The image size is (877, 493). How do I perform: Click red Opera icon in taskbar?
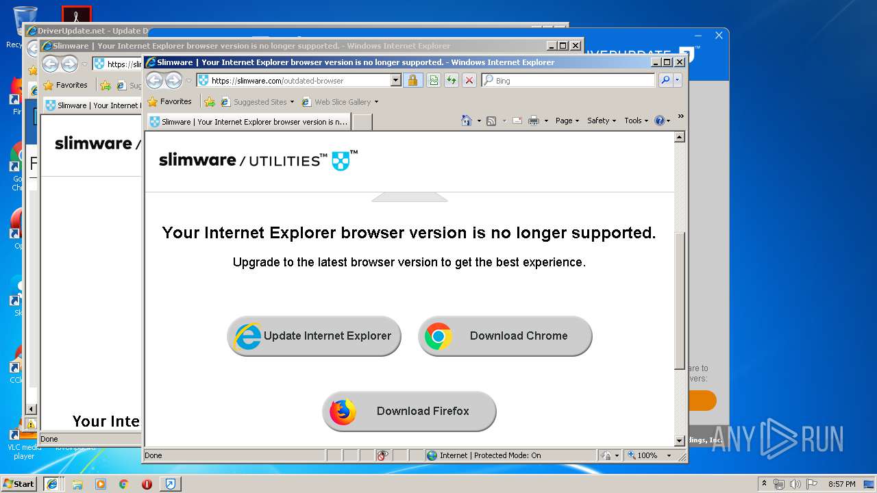[147, 484]
